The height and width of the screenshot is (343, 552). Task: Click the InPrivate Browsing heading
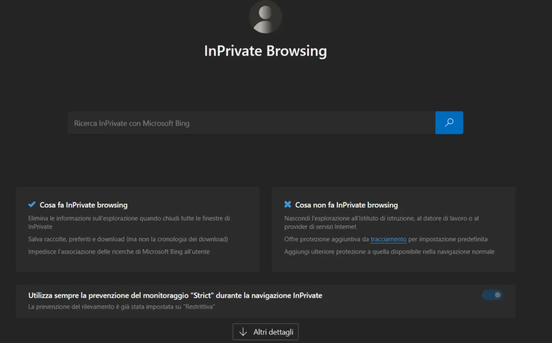(x=265, y=51)
